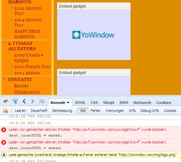Screen dimensions: 181x162
Task: Open the Konsole tab dropdown arrow
Action: click(68, 103)
